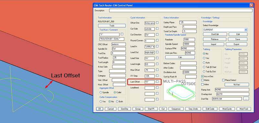Click the Cancel button
Screen dimensions: 259x123
[110, 109]
